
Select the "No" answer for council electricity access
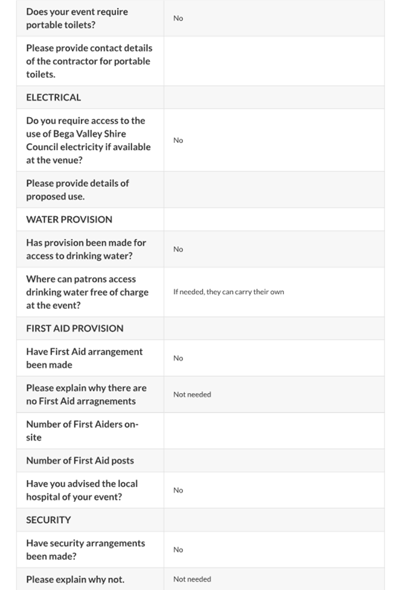[178, 140]
